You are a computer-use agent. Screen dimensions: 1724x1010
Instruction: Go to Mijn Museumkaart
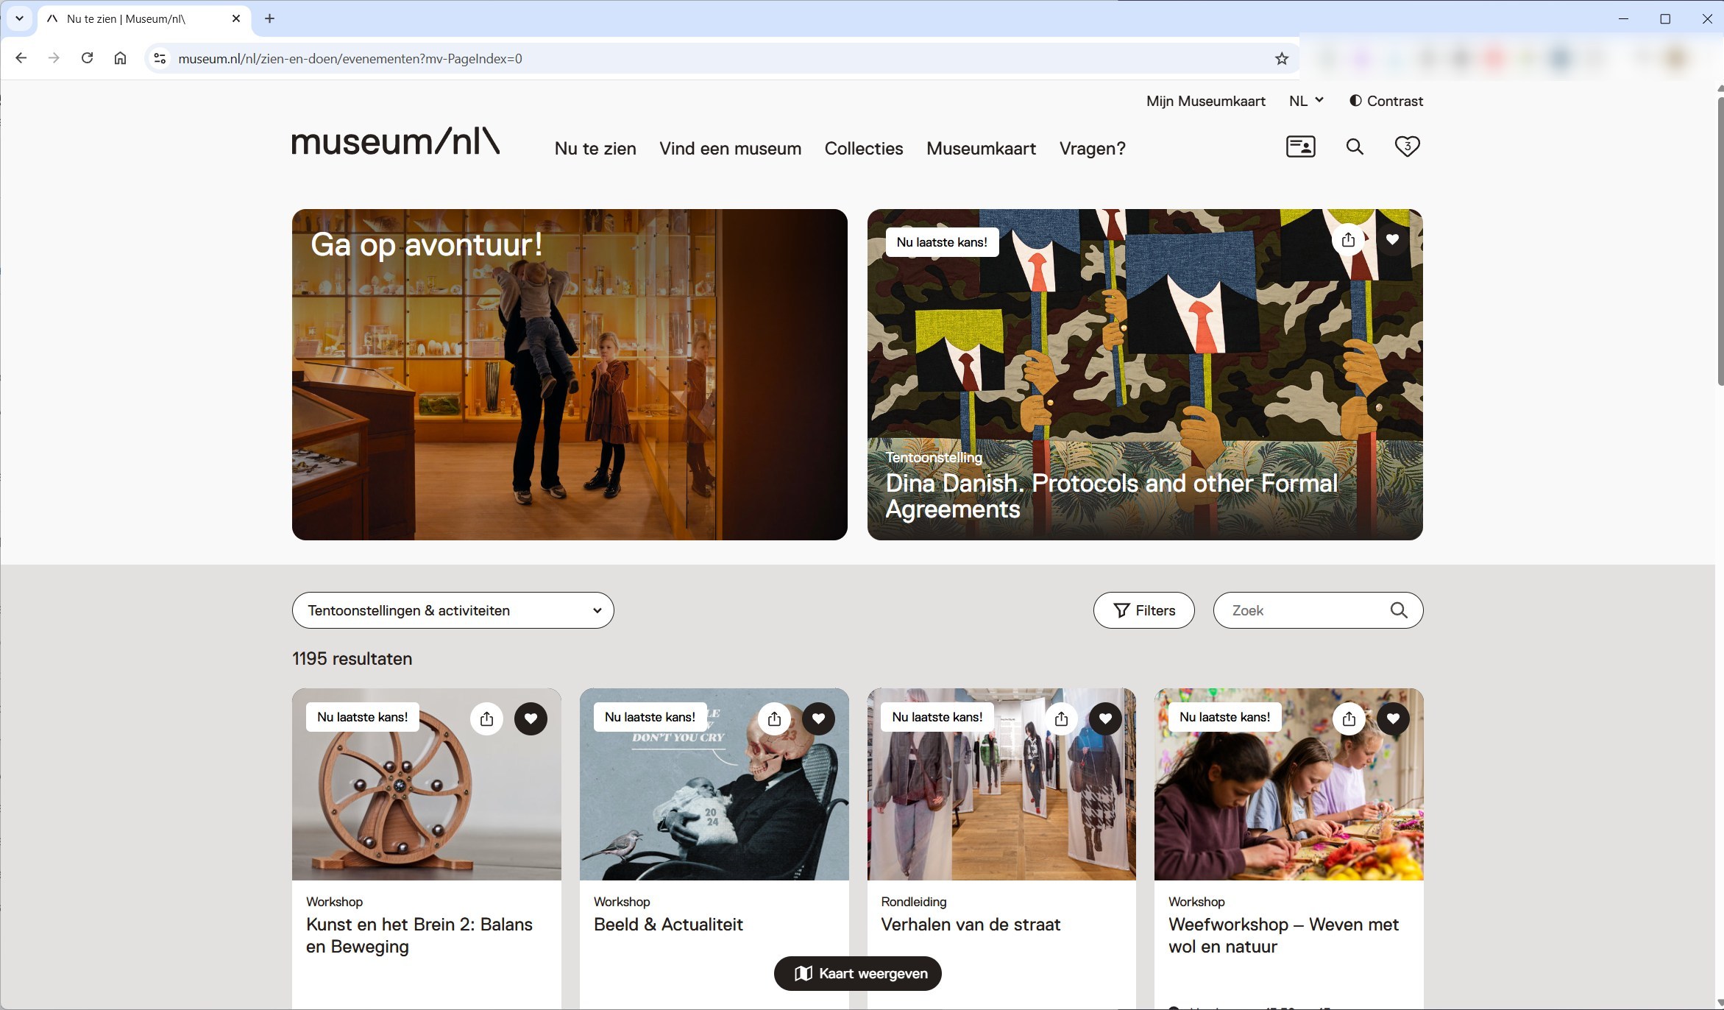tap(1205, 101)
